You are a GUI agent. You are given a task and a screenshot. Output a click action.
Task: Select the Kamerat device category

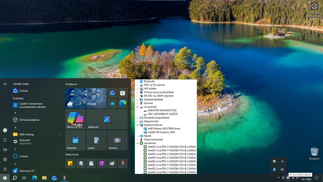coord(148,103)
